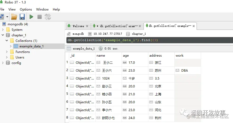The height and width of the screenshot is (123, 233).
Task: Click the Stop execution square icon
Action: click(39, 17)
